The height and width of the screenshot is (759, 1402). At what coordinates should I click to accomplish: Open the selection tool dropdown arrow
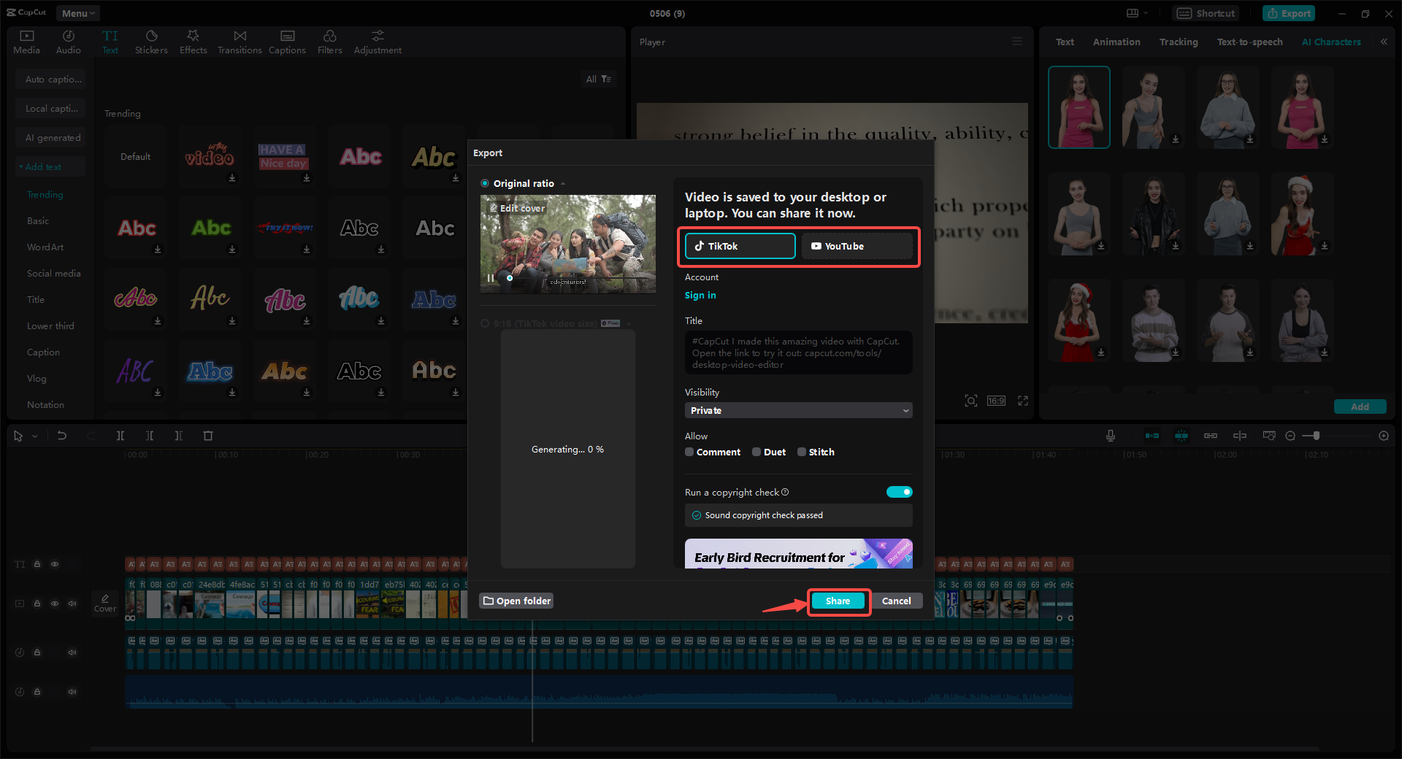tap(34, 436)
